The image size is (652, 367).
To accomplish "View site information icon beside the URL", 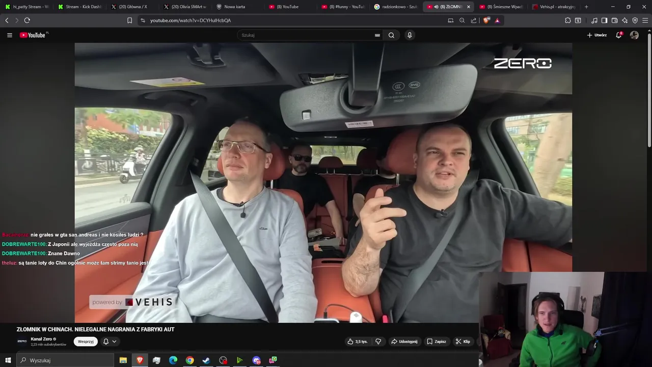I will tap(143, 20).
